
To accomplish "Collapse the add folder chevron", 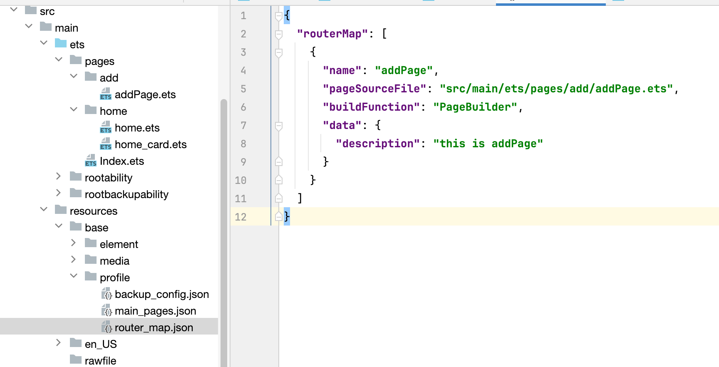I will coord(74,76).
